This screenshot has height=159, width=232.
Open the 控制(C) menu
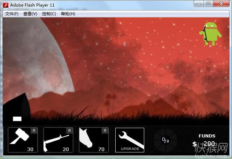pos(49,14)
